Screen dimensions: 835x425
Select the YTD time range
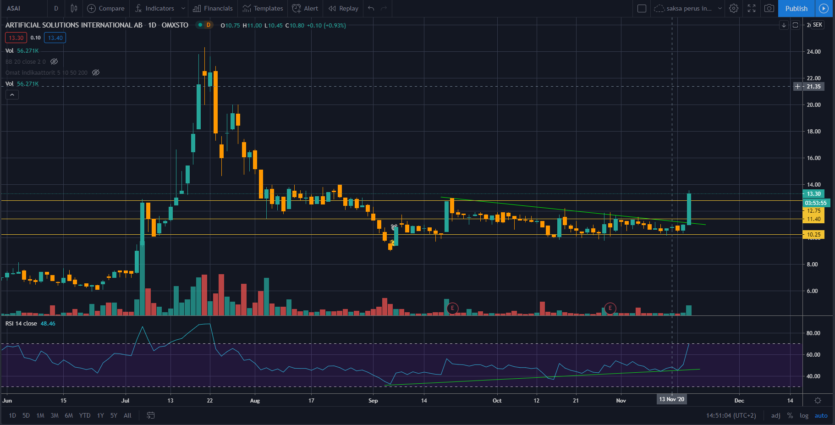click(85, 415)
